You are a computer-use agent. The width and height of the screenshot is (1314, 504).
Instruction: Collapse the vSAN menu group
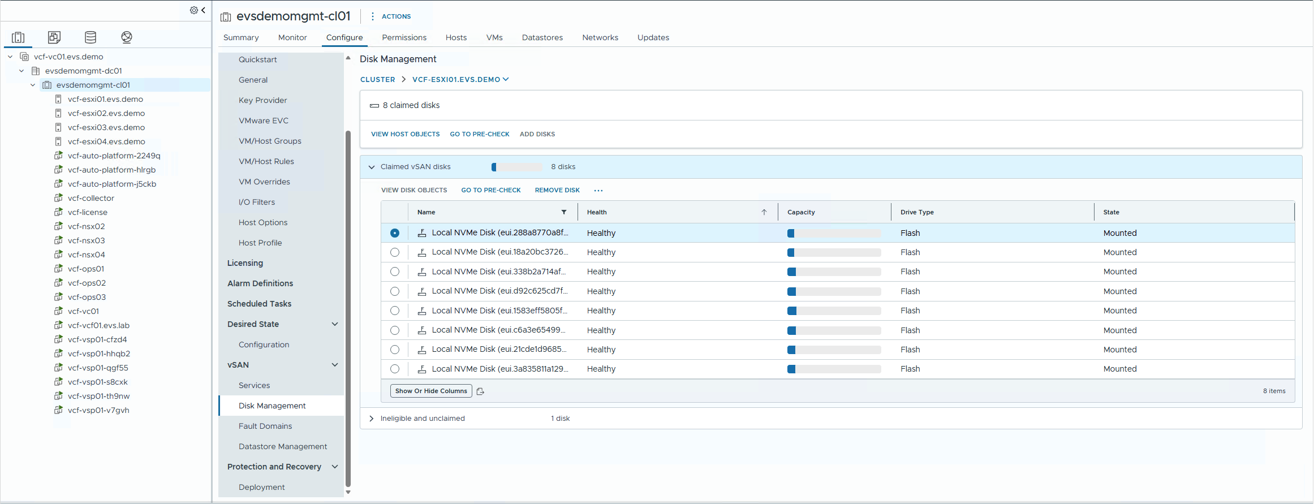coord(335,365)
